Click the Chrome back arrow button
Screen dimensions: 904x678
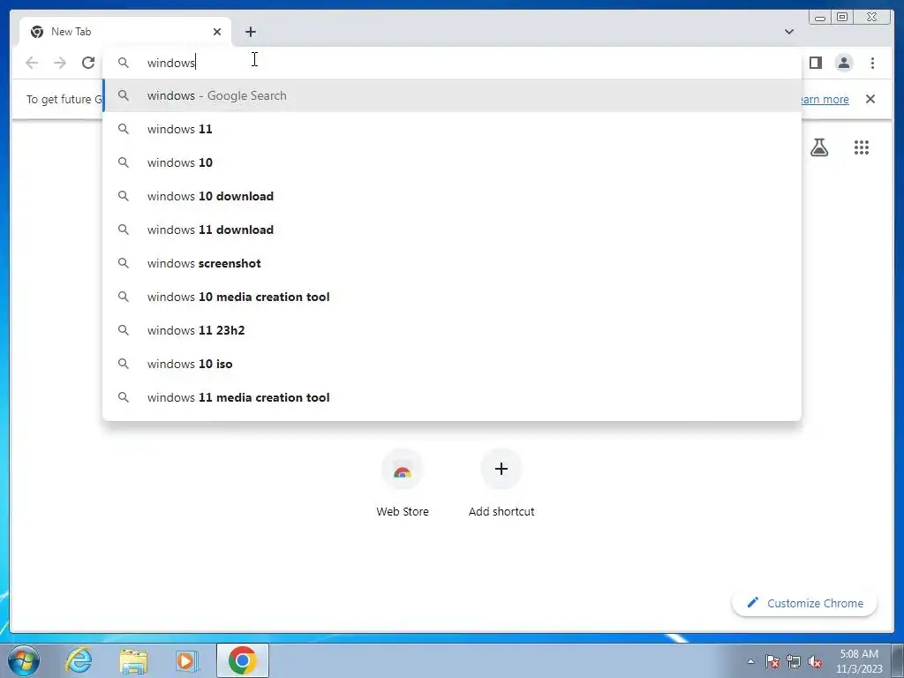point(32,63)
